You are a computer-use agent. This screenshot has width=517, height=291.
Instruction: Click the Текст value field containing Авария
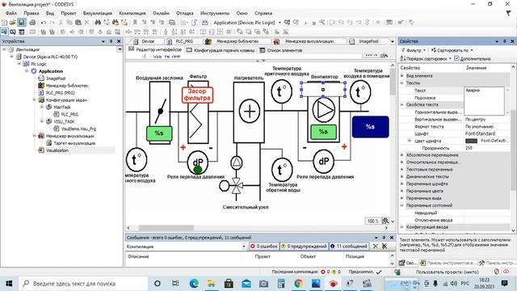coord(484,101)
